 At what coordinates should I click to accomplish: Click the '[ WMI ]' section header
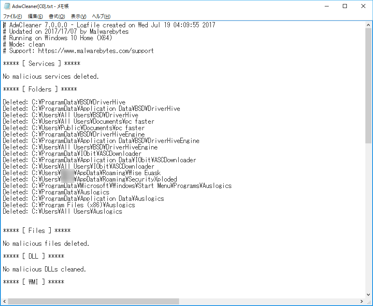33,282
